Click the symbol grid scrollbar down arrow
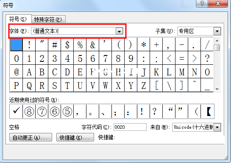The height and width of the screenshot is (163, 231). 217,89
